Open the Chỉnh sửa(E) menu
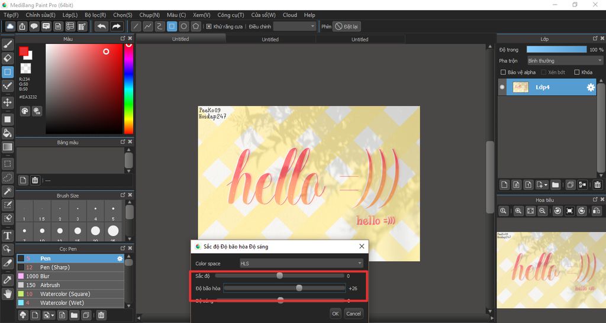Image resolution: width=606 pixels, height=323 pixels. 41,15
